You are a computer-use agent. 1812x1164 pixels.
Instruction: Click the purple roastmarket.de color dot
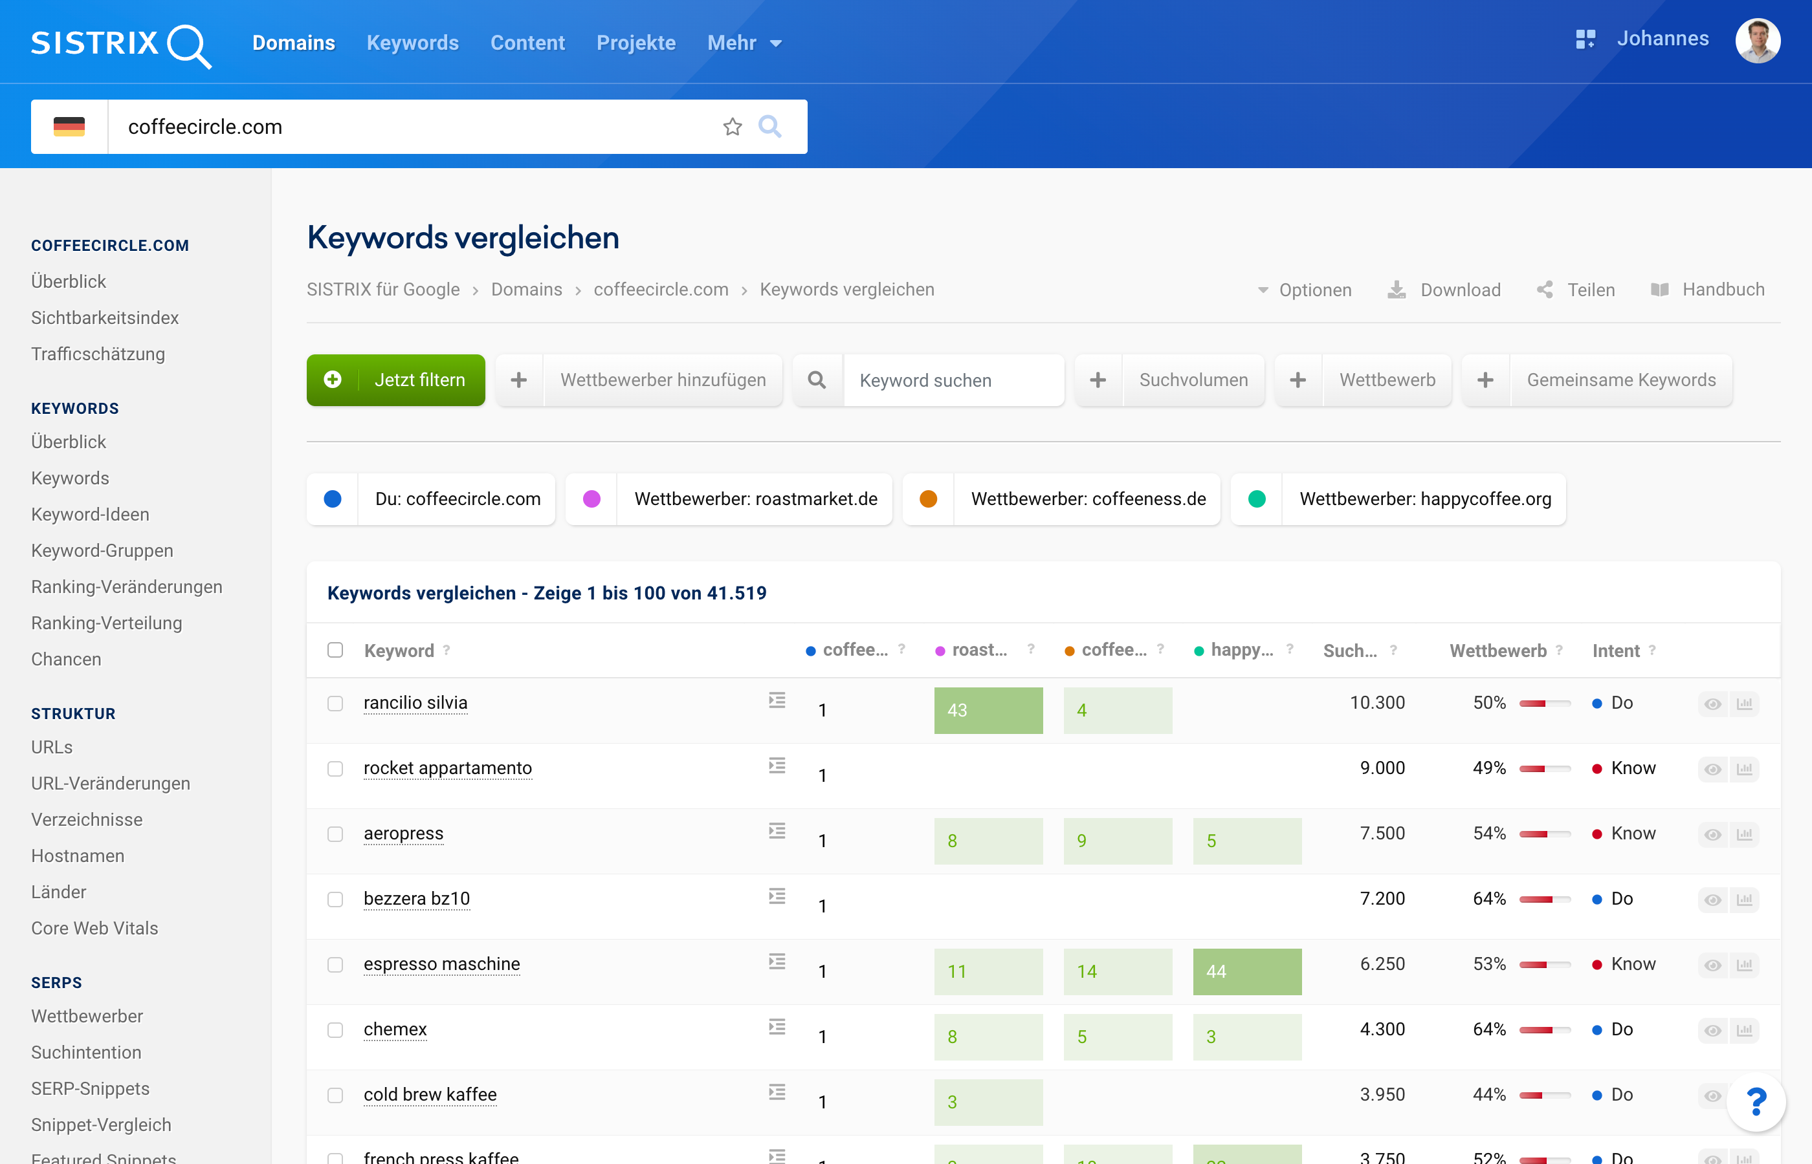(591, 499)
